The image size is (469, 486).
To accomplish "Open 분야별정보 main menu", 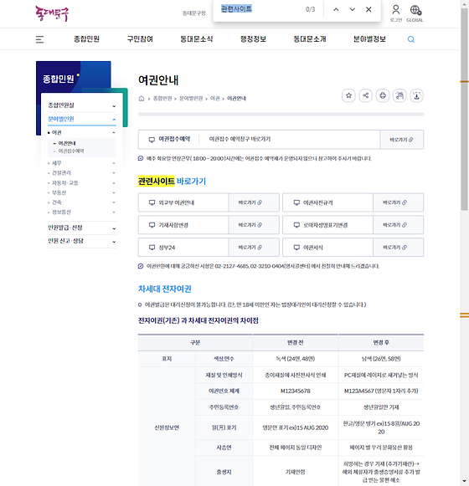I will 369,39.
